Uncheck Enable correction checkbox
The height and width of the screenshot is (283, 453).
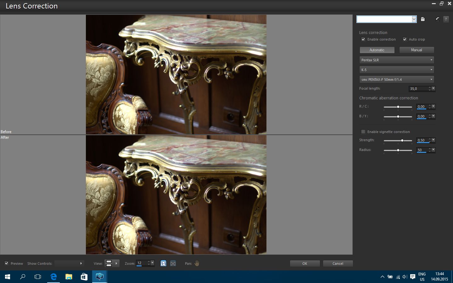363,39
